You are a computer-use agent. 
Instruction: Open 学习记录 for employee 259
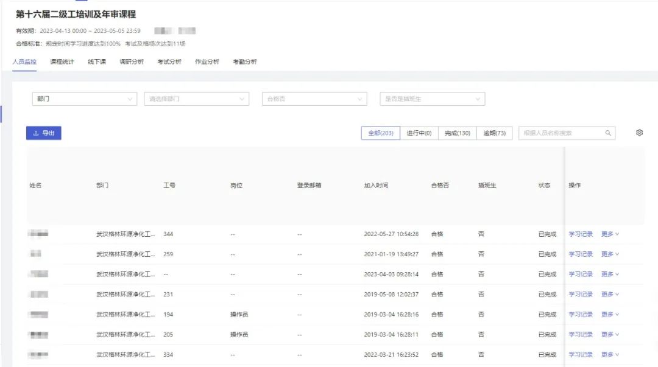click(x=581, y=254)
